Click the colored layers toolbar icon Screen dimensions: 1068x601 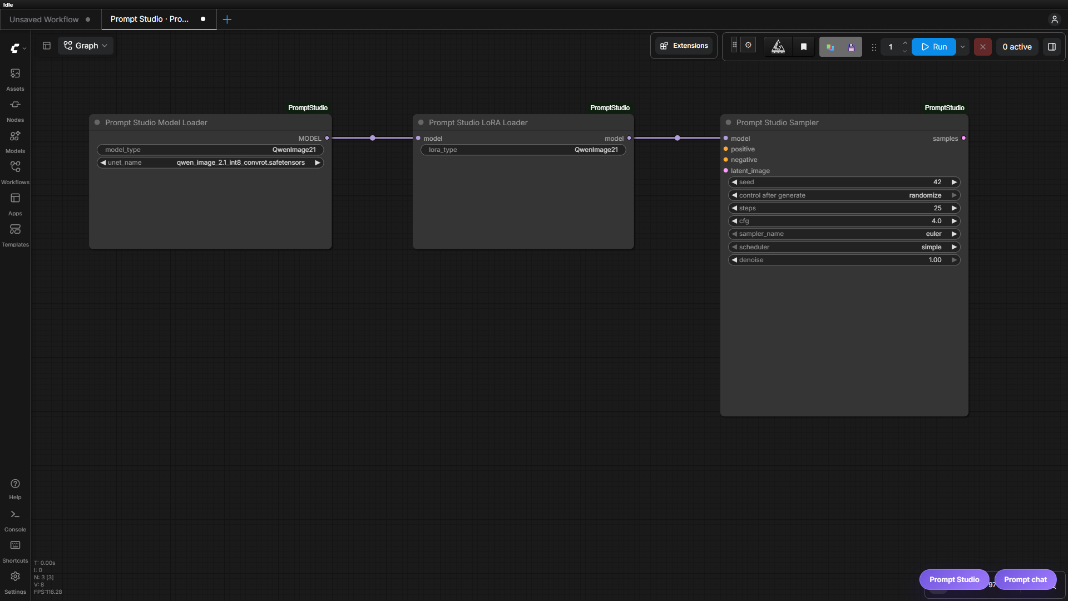[830, 47]
